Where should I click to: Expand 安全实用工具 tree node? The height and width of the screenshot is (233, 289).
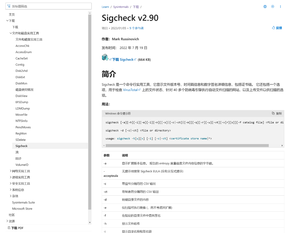pyautogui.click(x=11, y=183)
